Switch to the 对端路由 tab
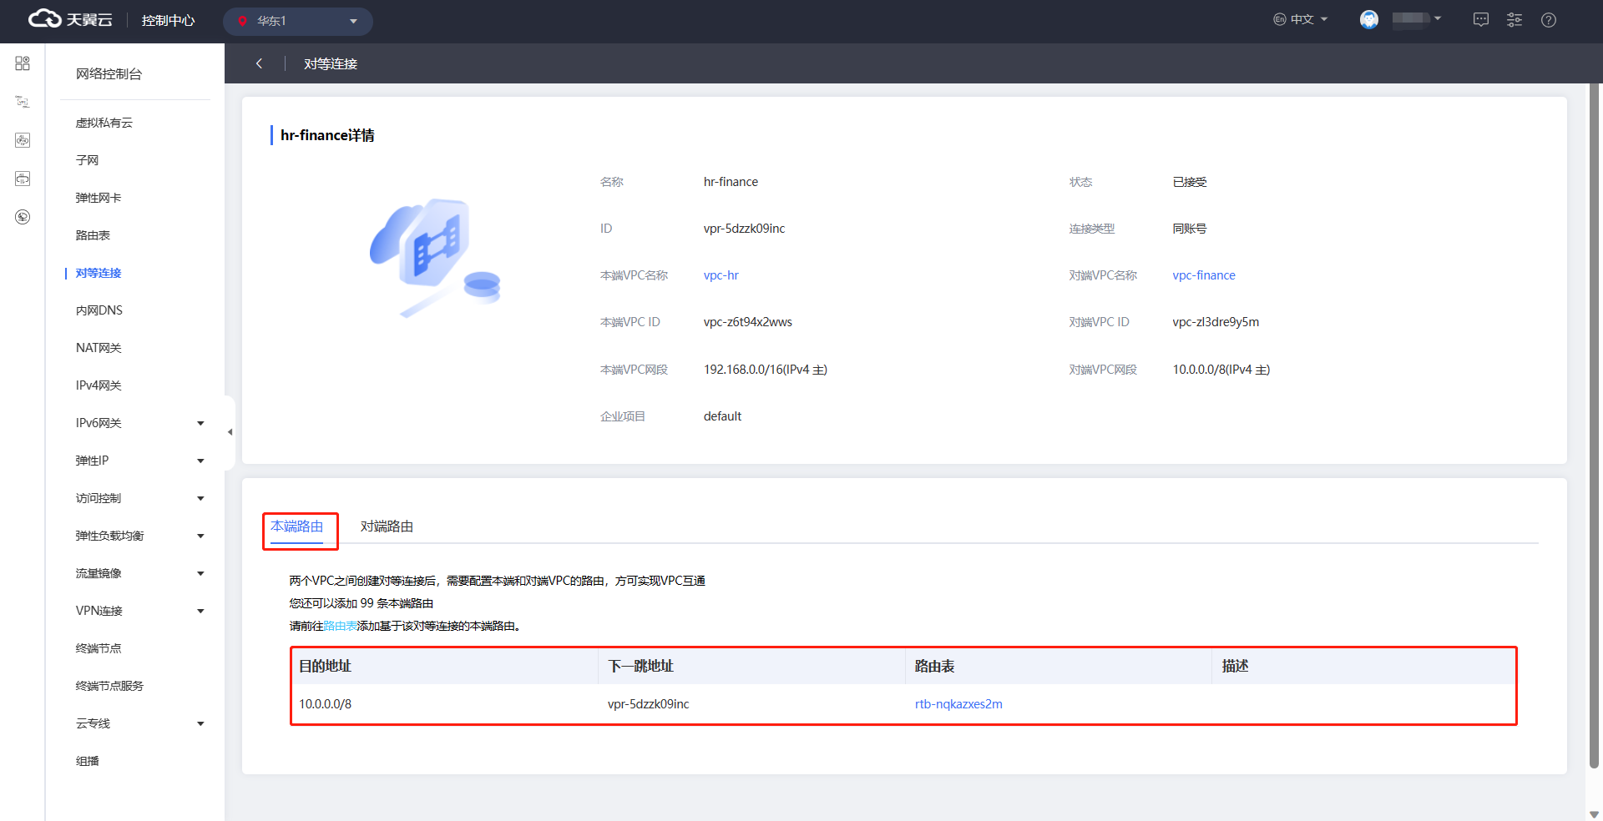Image resolution: width=1603 pixels, height=821 pixels. click(x=387, y=526)
